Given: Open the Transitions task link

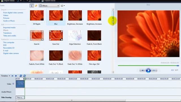Looking at the screenshot, I should tap(7, 33).
